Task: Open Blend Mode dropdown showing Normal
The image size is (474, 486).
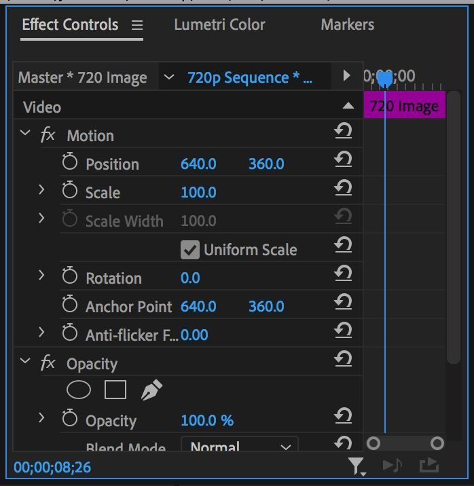Action: point(239,444)
